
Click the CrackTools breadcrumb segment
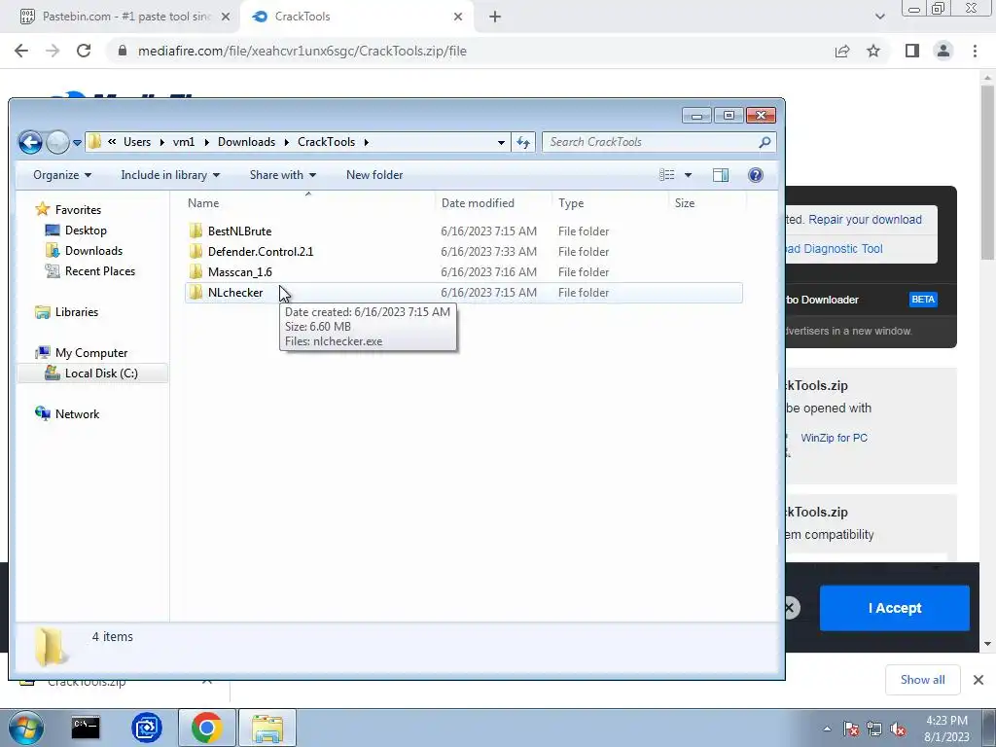point(327,142)
